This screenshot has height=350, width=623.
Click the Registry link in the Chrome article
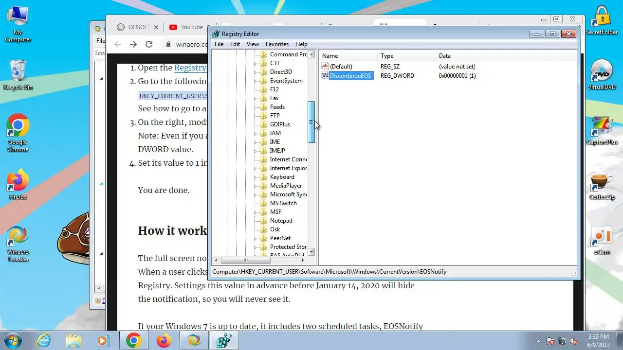pos(190,68)
